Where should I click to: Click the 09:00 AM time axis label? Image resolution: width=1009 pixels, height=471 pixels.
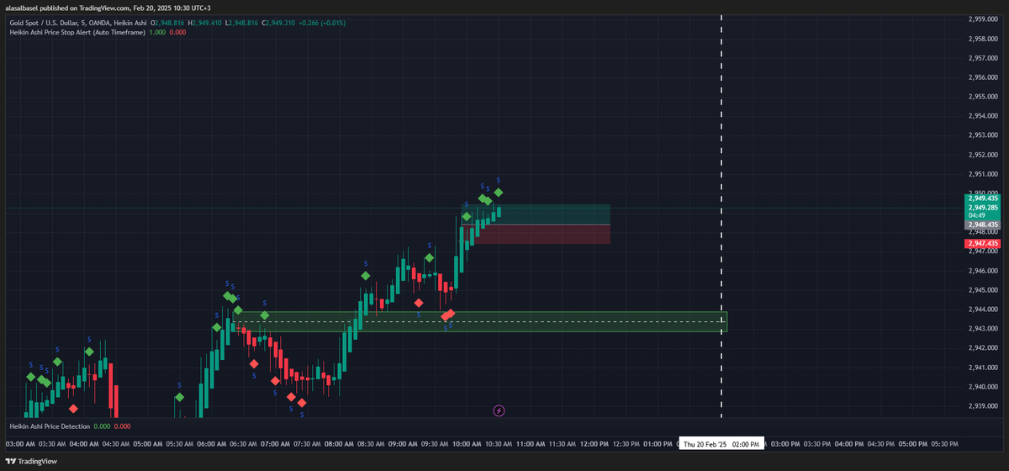pos(403,443)
